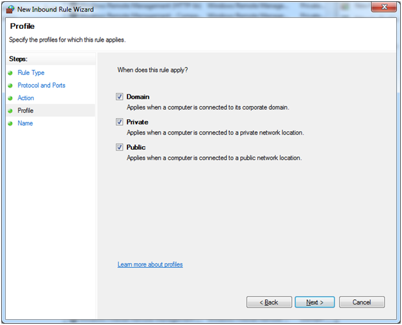Cancel the inbound rule wizard

tap(362, 302)
